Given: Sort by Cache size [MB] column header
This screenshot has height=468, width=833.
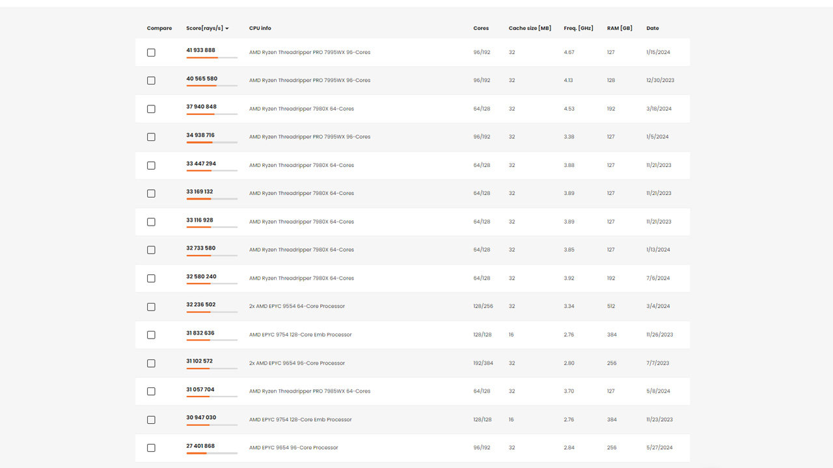Looking at the screenshot, I should 530,29.
